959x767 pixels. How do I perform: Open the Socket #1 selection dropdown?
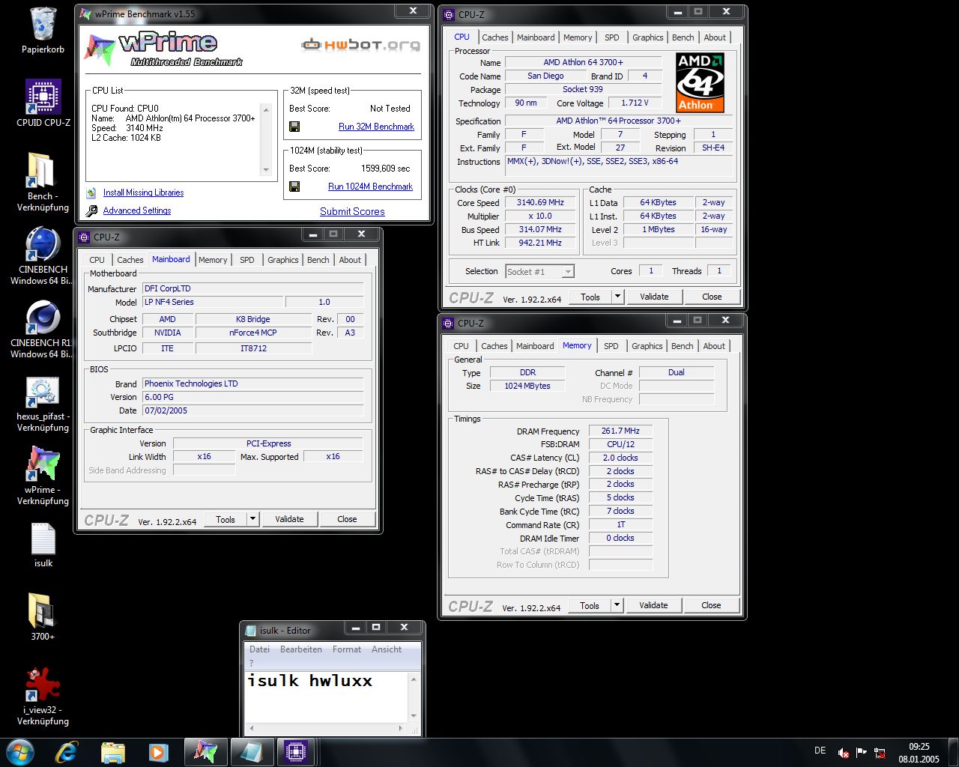tap(568, 272)
